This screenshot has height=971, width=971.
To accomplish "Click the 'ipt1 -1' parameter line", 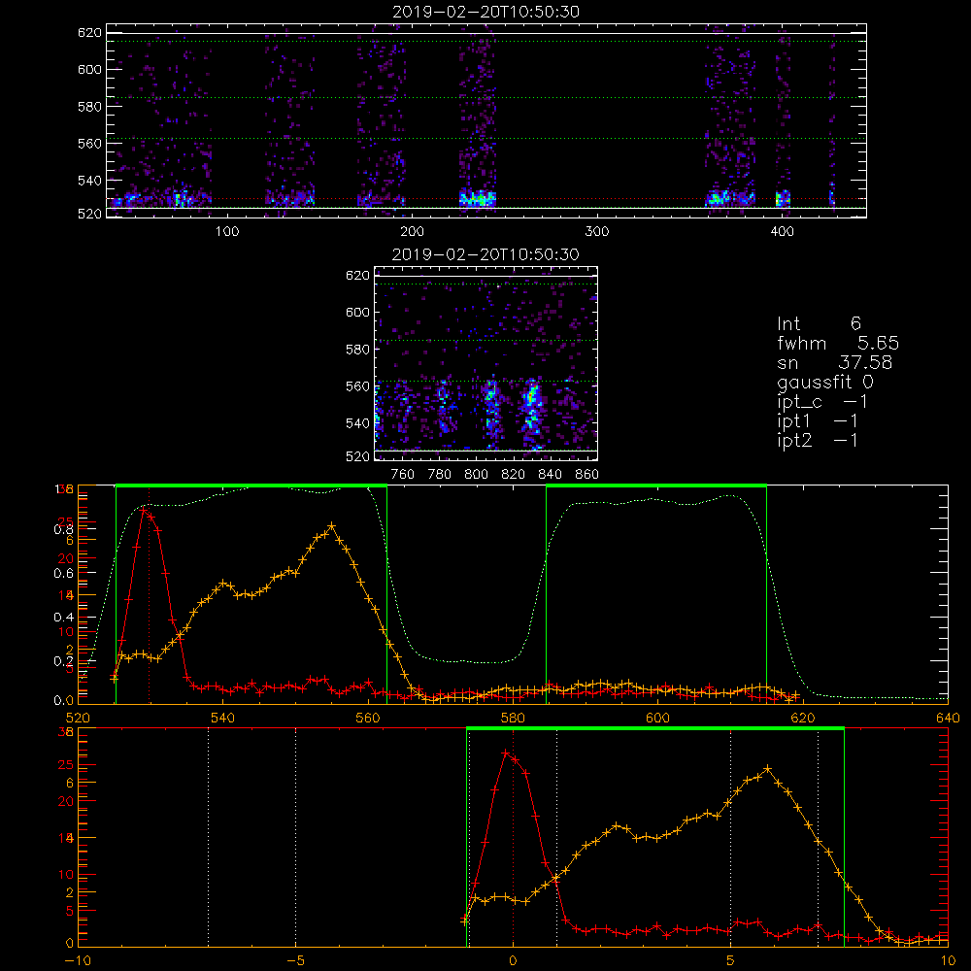I will [818, 421].
